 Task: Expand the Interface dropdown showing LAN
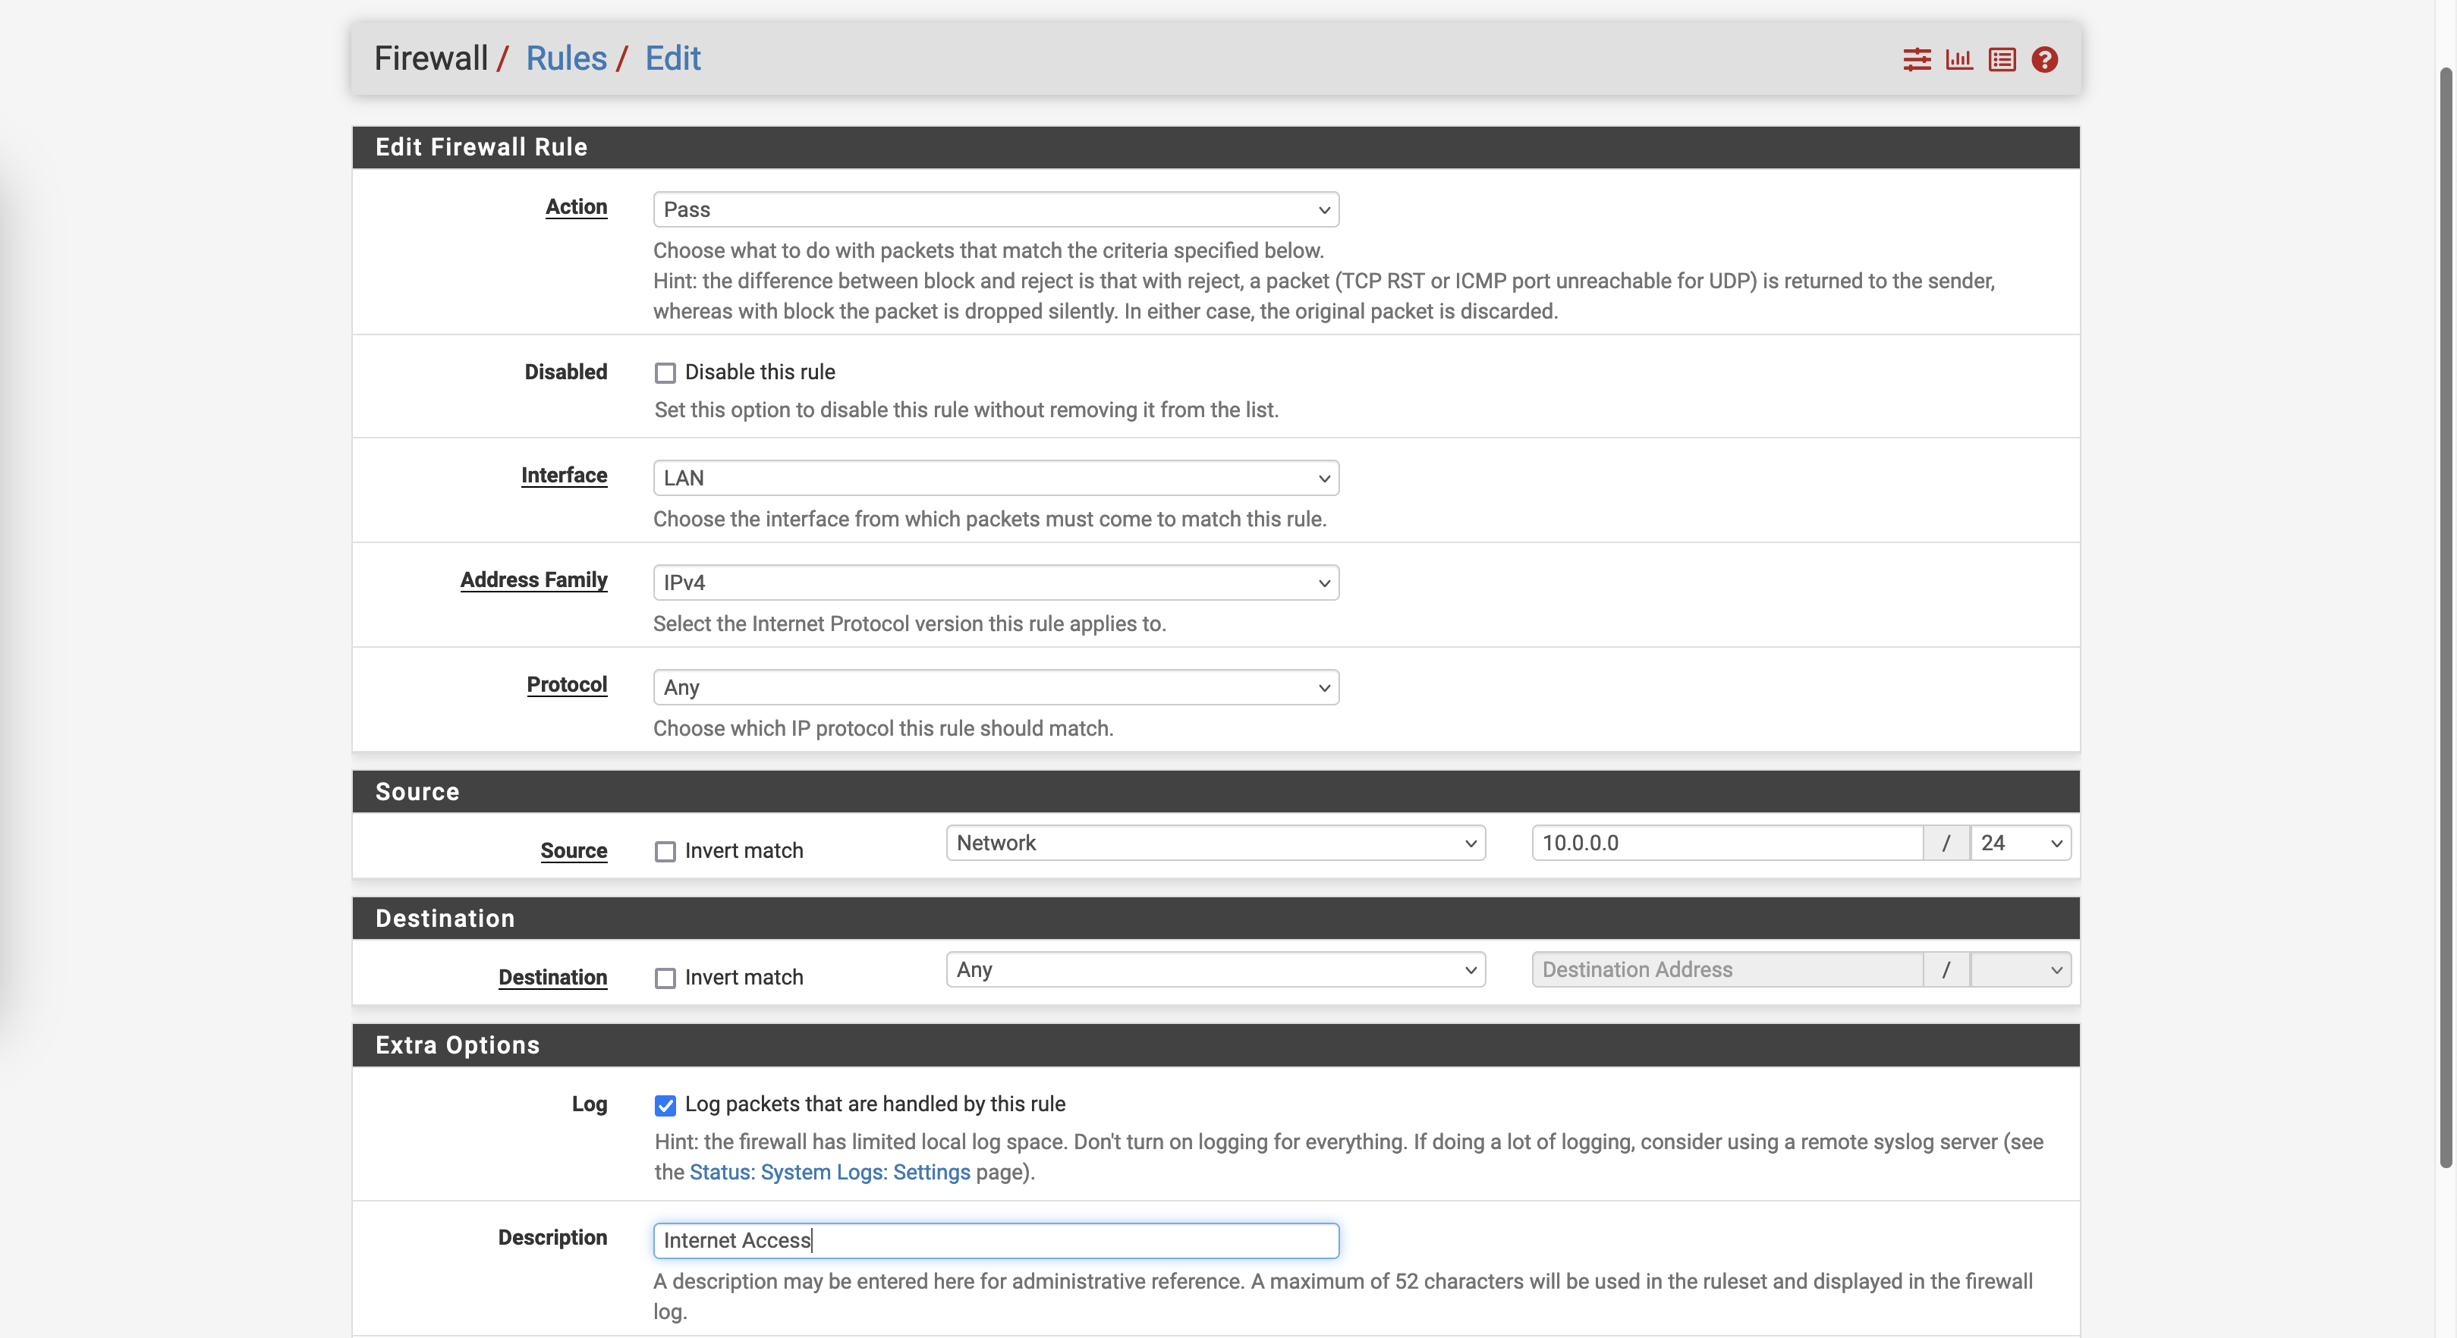pyautogui.click(x=996, y=478)
